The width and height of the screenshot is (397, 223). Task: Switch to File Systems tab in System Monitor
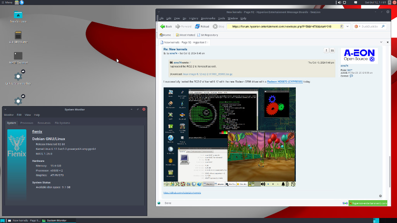pos(62,123)
